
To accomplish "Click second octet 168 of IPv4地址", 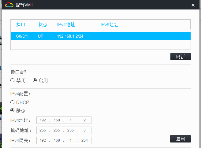I will [x=57, y=120].
